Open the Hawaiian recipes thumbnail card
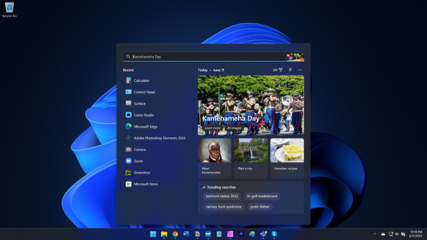This screenshot has width=427, height=240. pos(287,158)
